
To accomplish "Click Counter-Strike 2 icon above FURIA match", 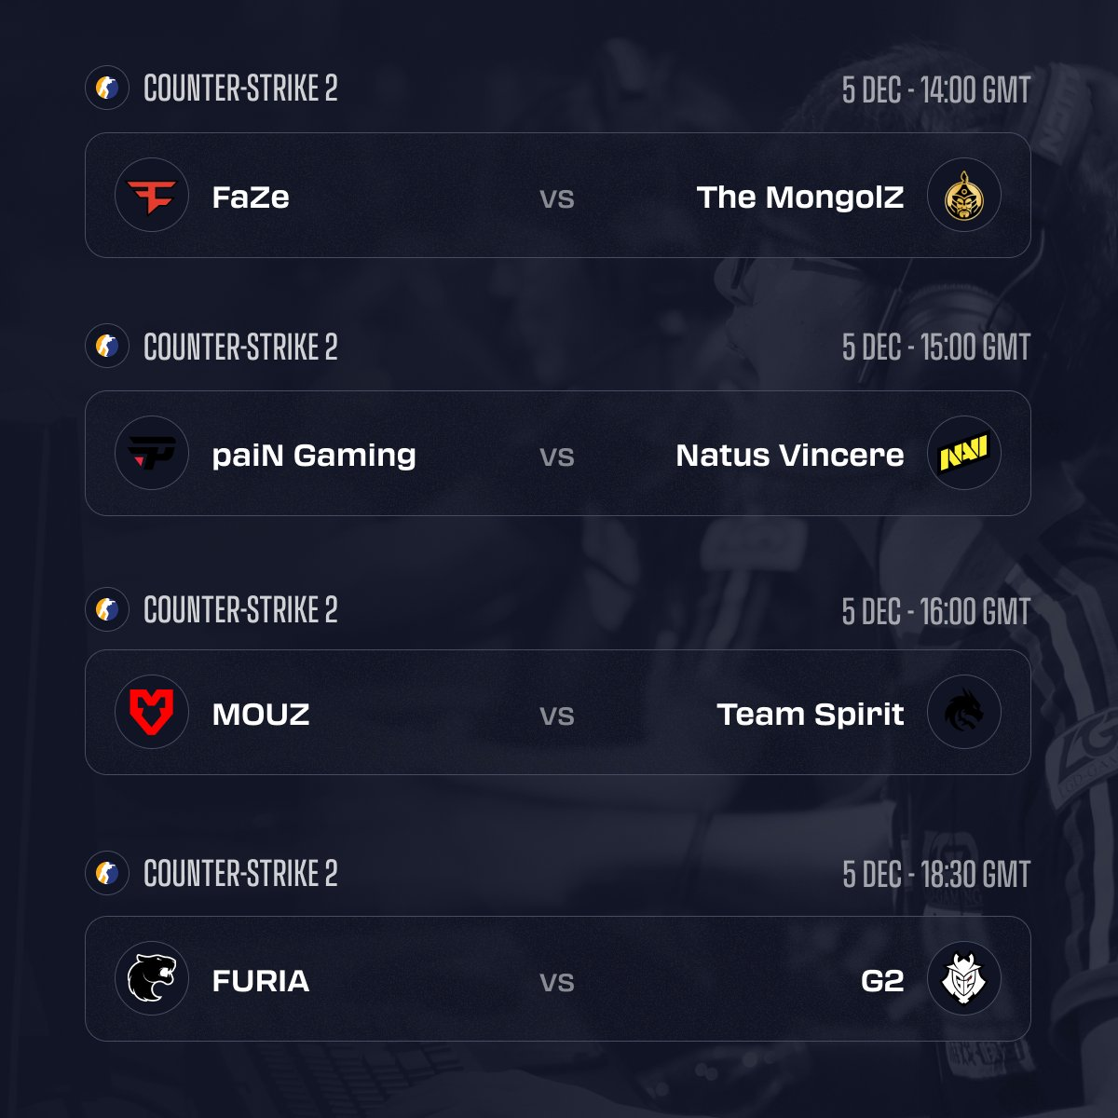I will click(x=106, y=874).
